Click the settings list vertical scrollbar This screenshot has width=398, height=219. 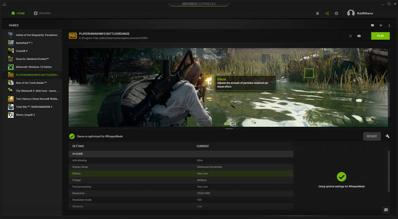(x=389, y=172)
